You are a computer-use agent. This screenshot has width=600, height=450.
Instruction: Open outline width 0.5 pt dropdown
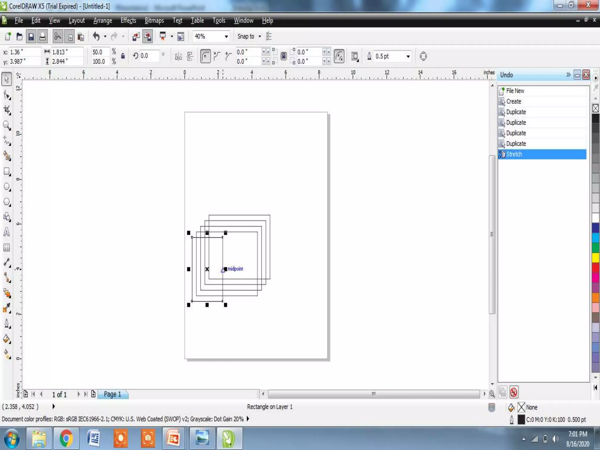(408, 56)
